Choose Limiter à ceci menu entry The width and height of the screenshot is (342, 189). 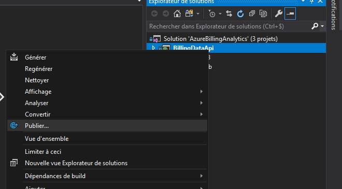click(107, 152)
